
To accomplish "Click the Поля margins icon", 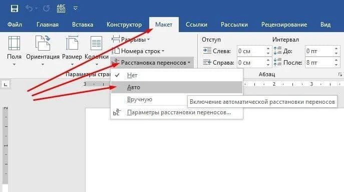I will 14,43.
